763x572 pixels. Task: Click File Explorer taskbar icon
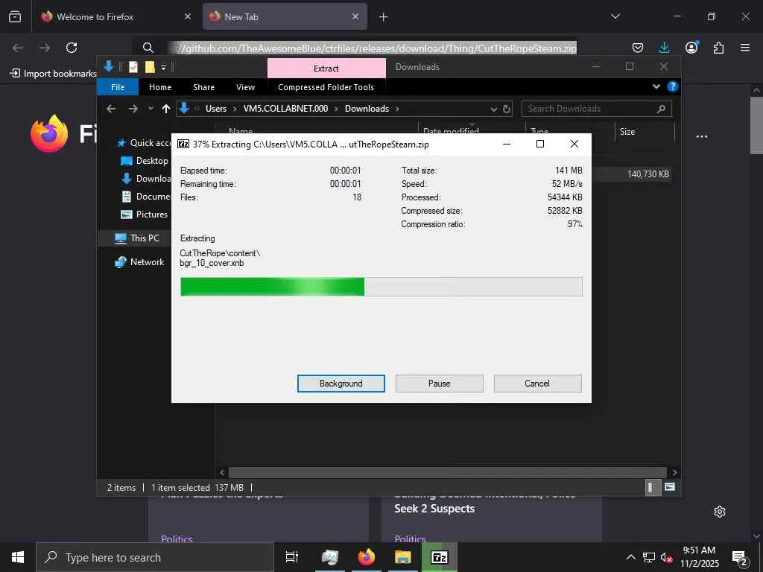[x=403, y=557]
